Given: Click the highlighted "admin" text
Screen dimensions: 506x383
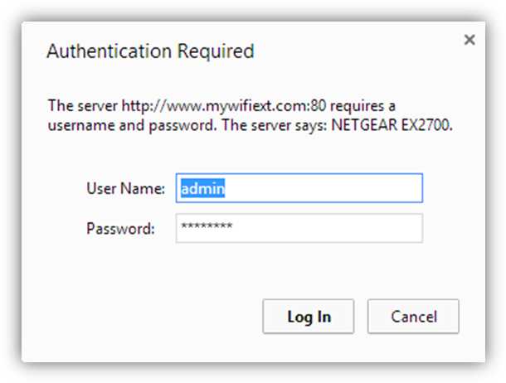Looking at the screenshot, I should (x=204, y=188).
